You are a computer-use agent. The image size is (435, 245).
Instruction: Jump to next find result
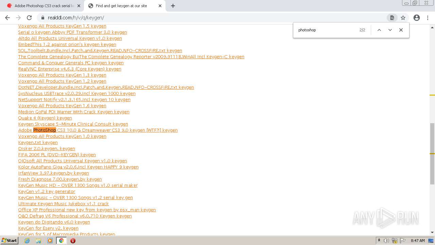point(390,30)
